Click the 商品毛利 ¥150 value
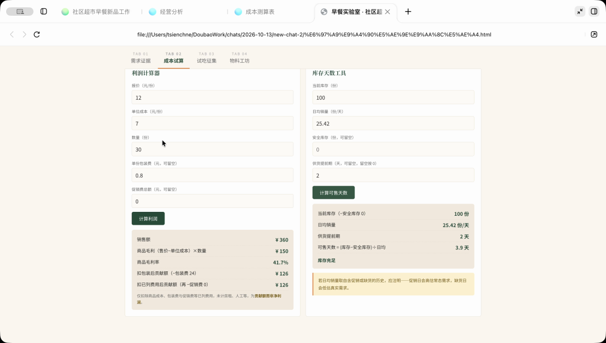 click(x=282, y=251)
